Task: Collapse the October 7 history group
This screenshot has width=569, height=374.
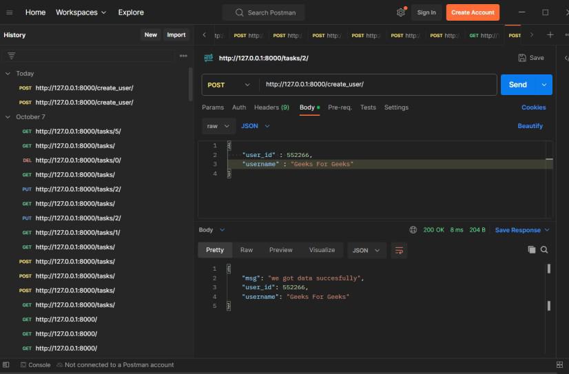Action: (x=8, y=117)
